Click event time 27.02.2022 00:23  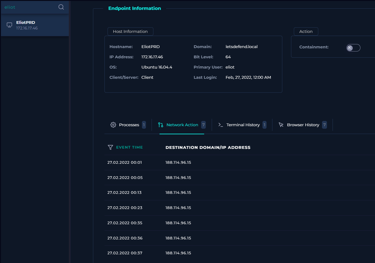(125, 207)
